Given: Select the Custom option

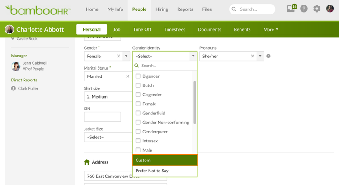Looking at the screenshot, I should point(165,160).
